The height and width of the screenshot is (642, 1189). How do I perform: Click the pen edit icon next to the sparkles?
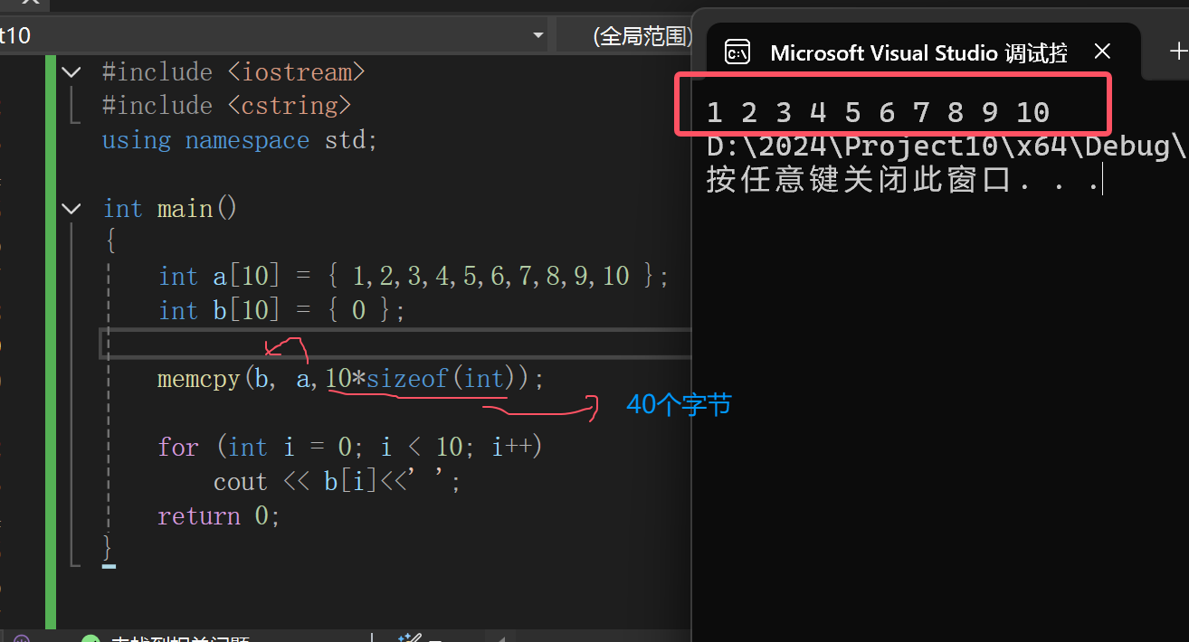coord(419,637)
